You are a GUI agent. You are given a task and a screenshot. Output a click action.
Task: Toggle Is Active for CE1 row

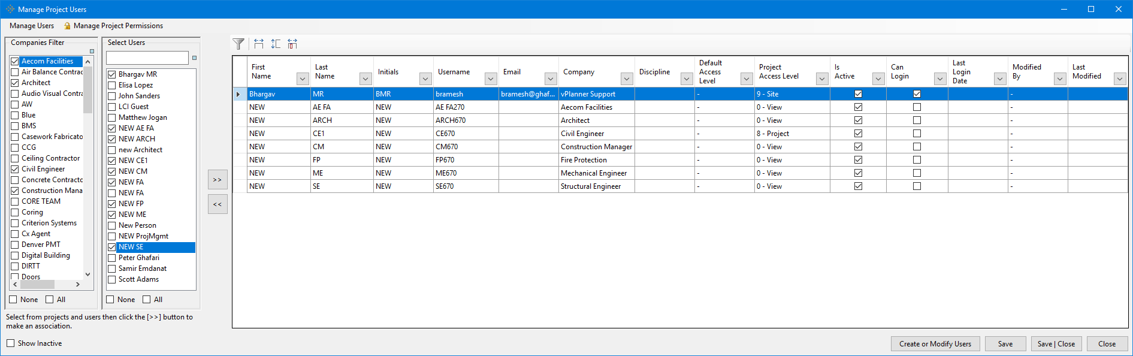858,134
